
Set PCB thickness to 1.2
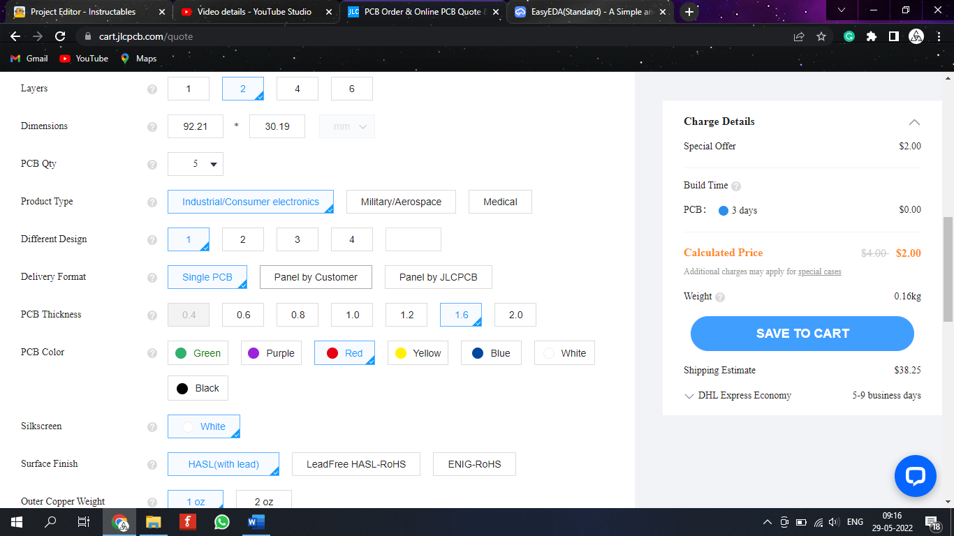click(x=406, y=315)
